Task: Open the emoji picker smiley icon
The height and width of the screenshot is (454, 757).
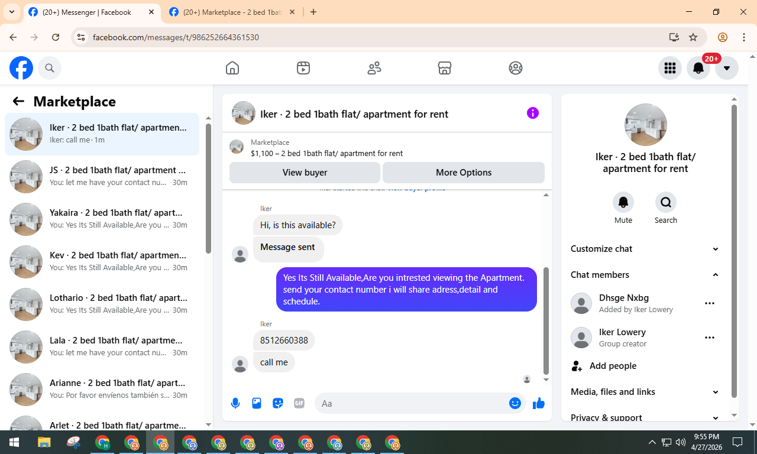Action: (x=515, y=403)
